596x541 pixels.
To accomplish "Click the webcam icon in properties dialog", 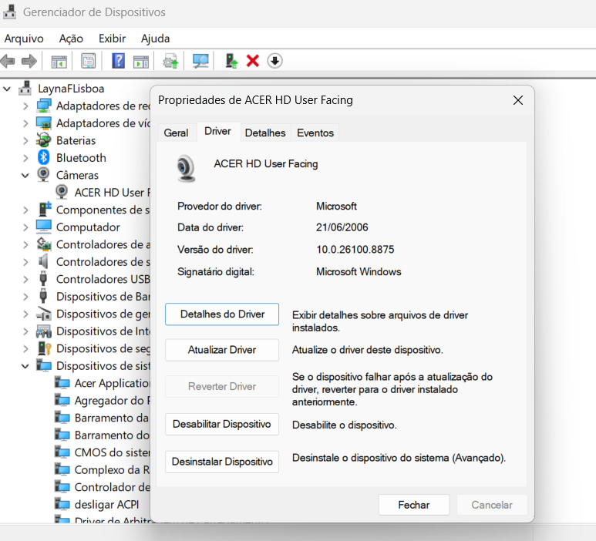I will [187, 168].
